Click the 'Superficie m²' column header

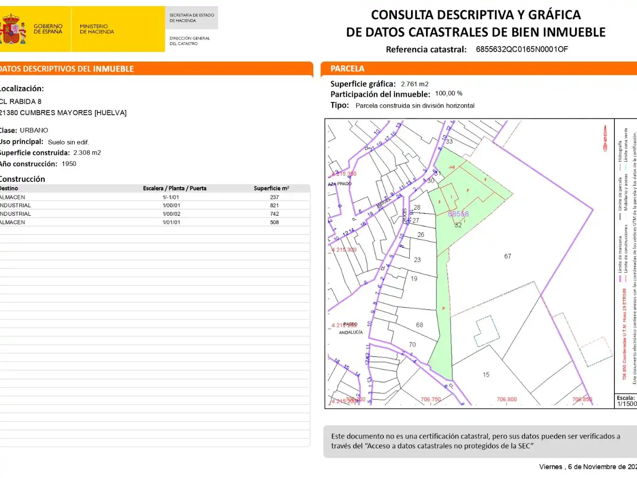click(272, 188)
